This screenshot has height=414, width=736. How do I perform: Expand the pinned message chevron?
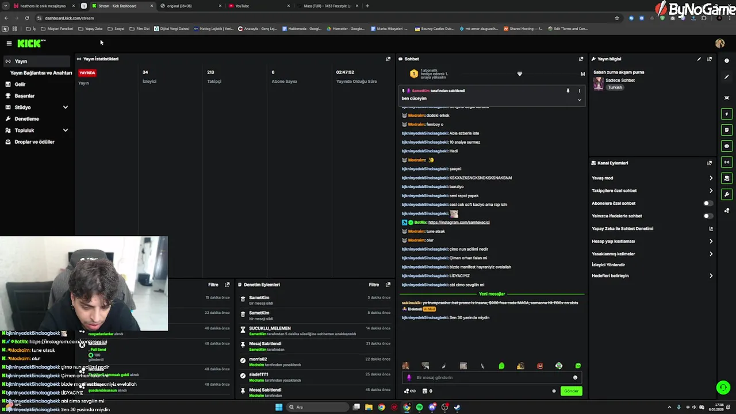coord(579,100)
